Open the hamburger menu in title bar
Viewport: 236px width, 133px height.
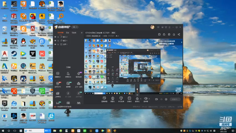pos(170,27)
